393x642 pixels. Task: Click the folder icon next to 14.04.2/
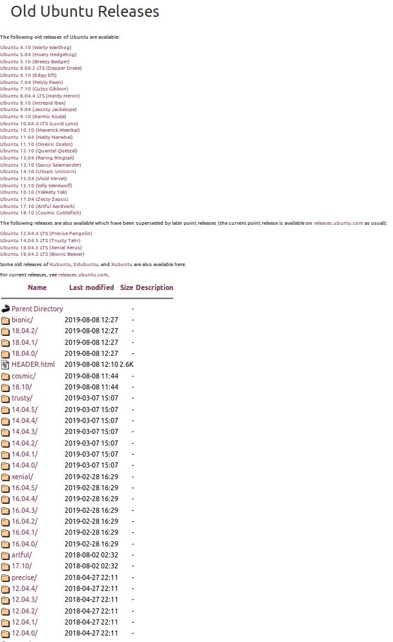(x=5, y=444)
